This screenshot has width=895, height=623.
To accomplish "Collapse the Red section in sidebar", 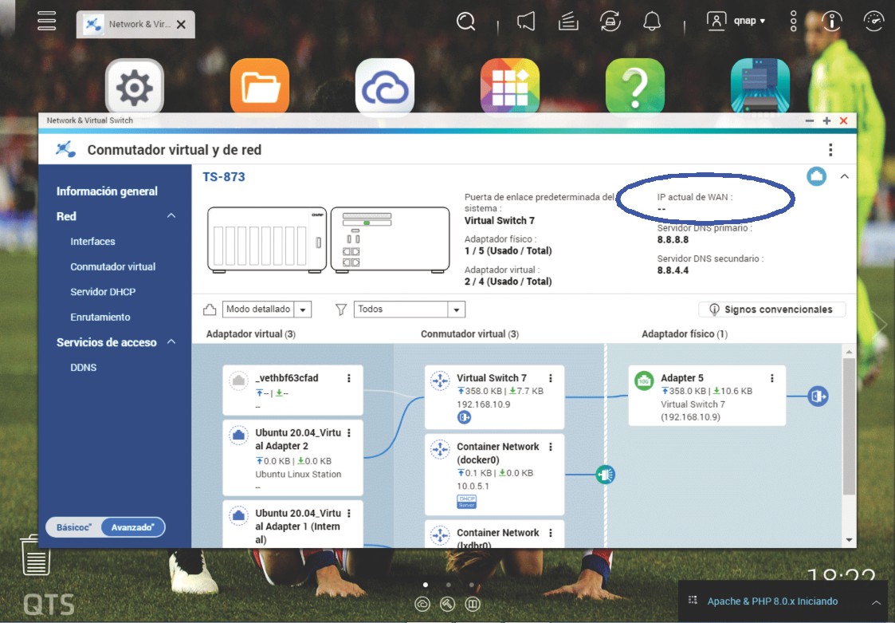I will (171, 216).
